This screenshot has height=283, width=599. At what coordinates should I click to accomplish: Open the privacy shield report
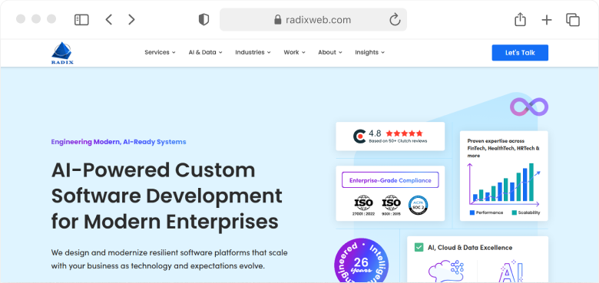click(x=204, y=19)
